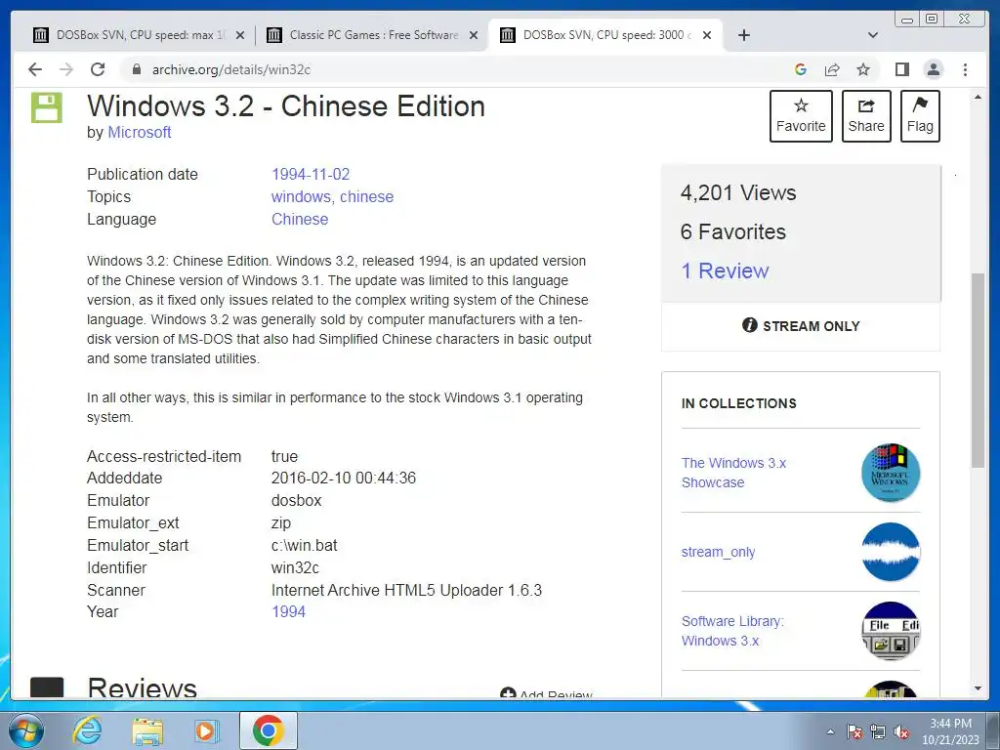Launch Internet Explorer from taskbar
The image size is (1000, 750).
87,730
